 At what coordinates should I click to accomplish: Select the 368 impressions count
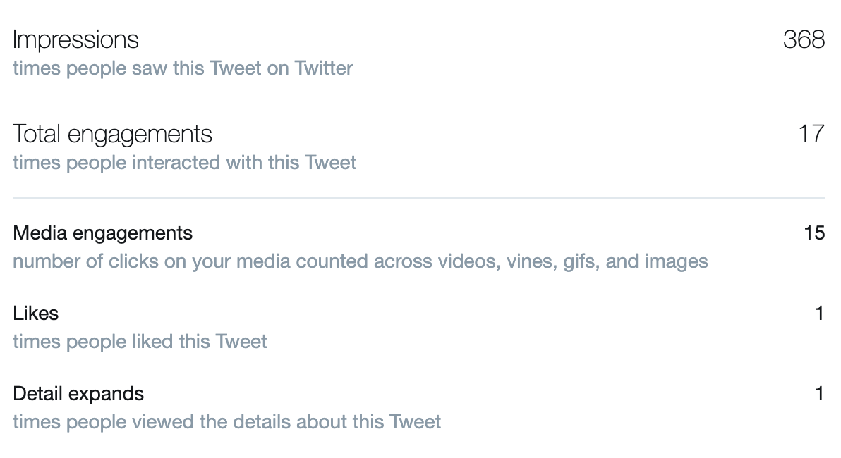pos(804,39)
